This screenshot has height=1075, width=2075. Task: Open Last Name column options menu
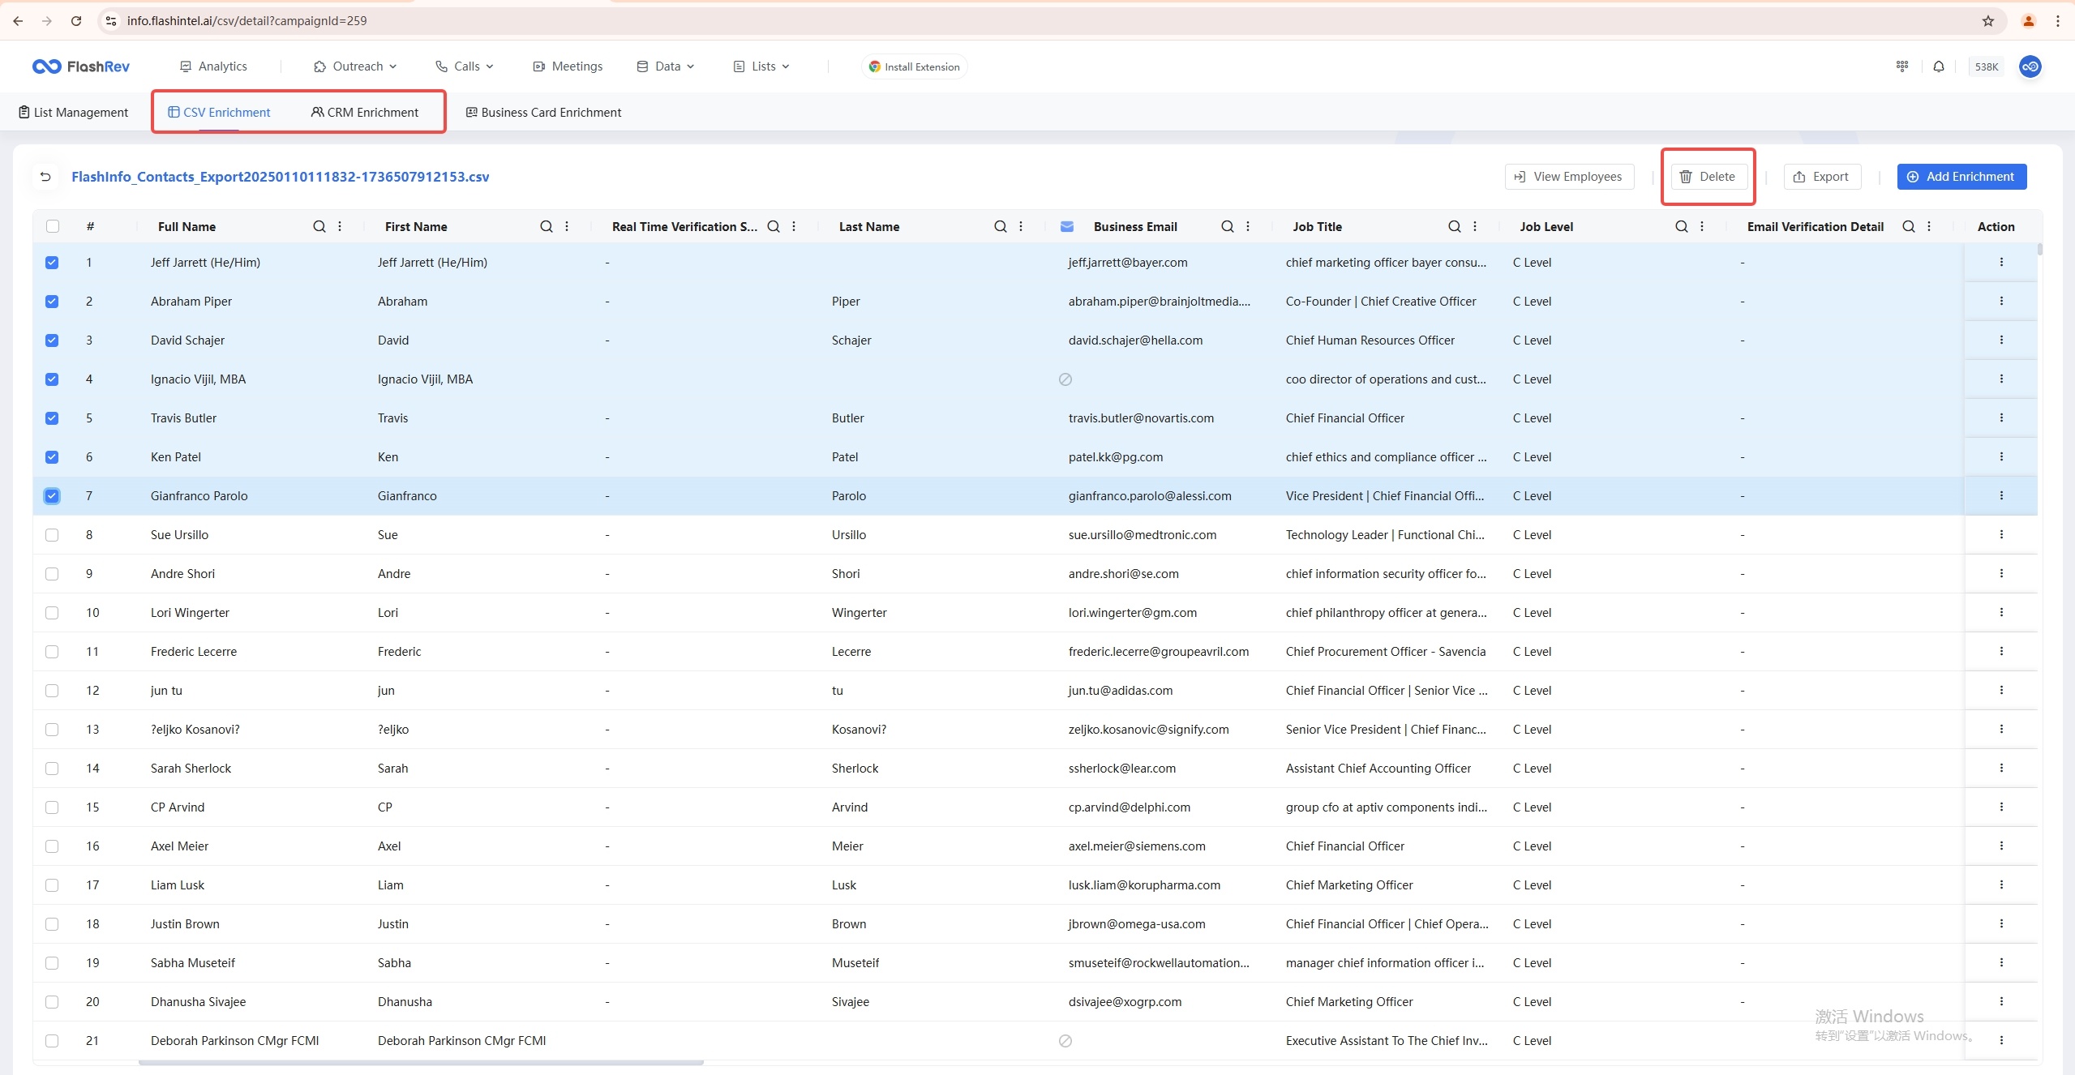click(1021, 227)
